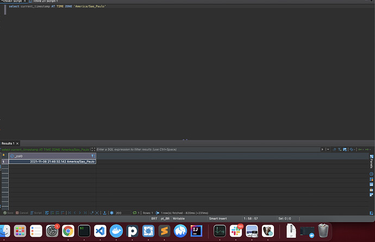
Task: Click the export results icon
Action: (x=104, y=213)
